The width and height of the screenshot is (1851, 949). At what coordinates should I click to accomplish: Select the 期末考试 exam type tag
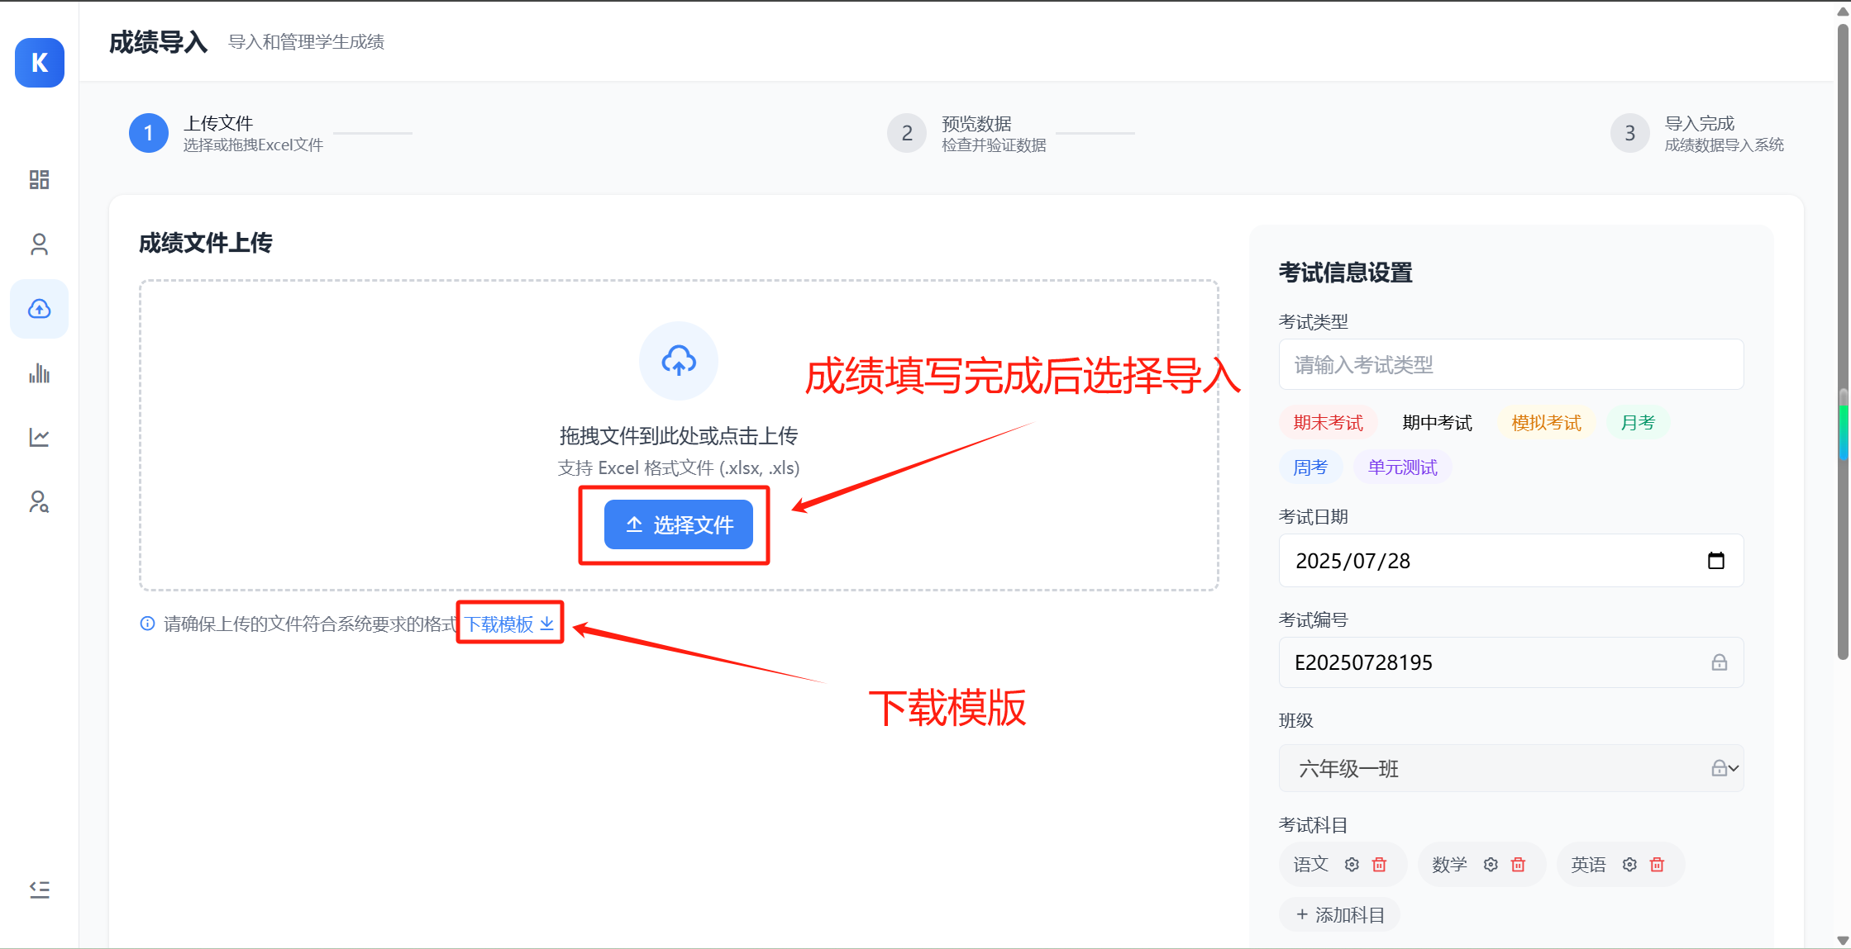tap(1328, 422)
